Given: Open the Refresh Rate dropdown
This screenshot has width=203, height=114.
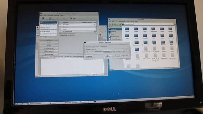Looking at the screenshot, I should 125,51.
